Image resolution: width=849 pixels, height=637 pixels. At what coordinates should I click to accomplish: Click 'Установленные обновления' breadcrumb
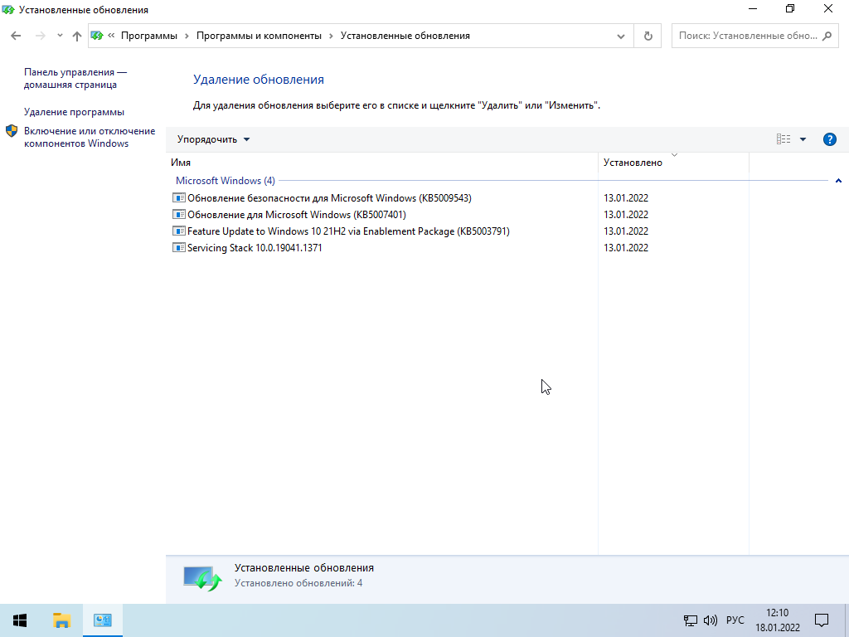[405, 36]
